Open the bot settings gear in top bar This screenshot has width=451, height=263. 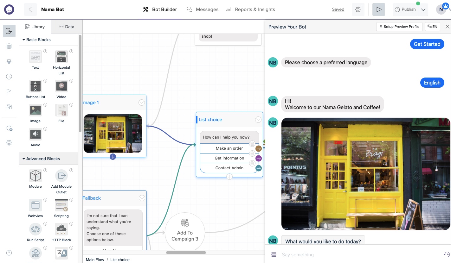point(358,9)
